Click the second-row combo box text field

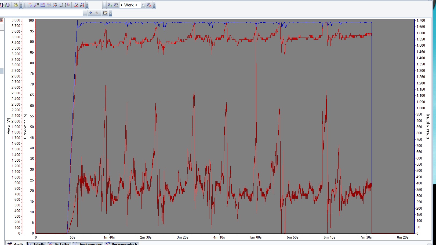click(41, 13)
